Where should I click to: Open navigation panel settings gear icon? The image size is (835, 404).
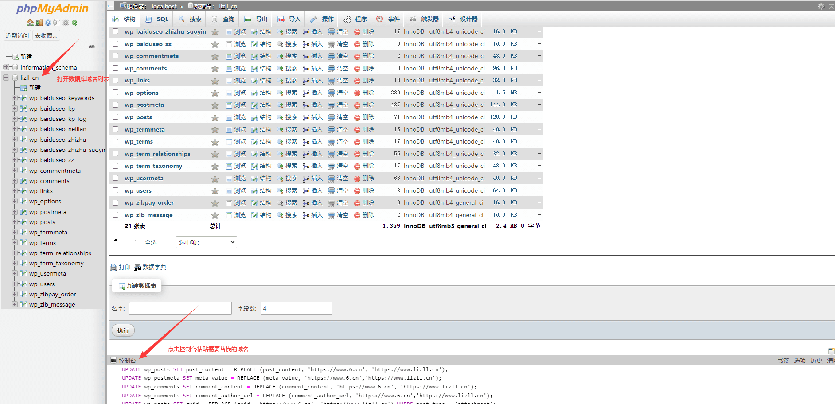tap(66, 23)
